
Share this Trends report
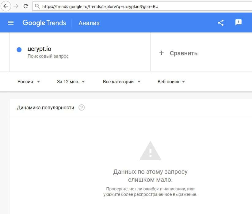tap(221, 23)
